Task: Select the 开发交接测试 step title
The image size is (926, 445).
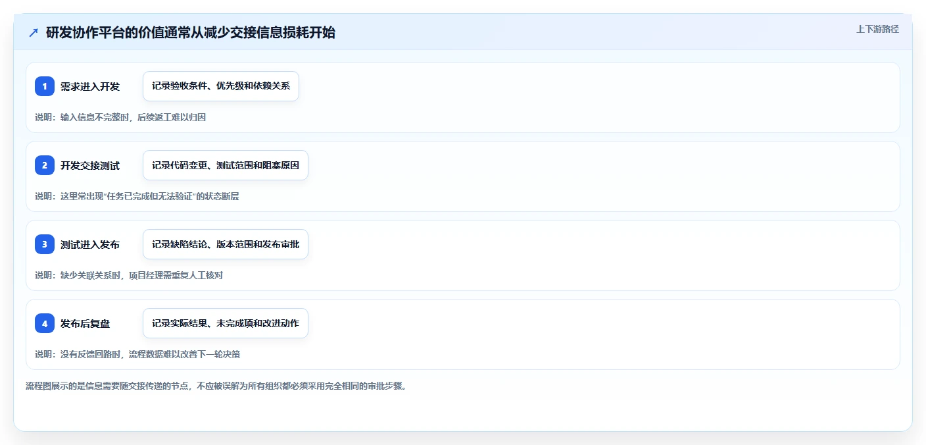Action: point(90,165)
